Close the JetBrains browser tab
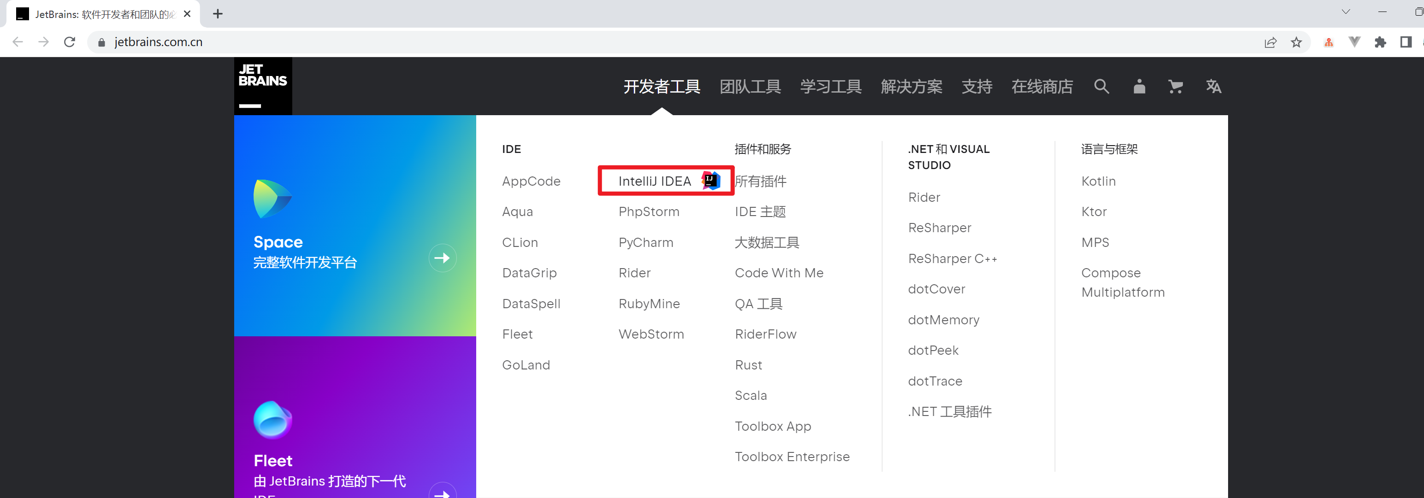The image size is (1424, 498). click(x=188, y=14)
